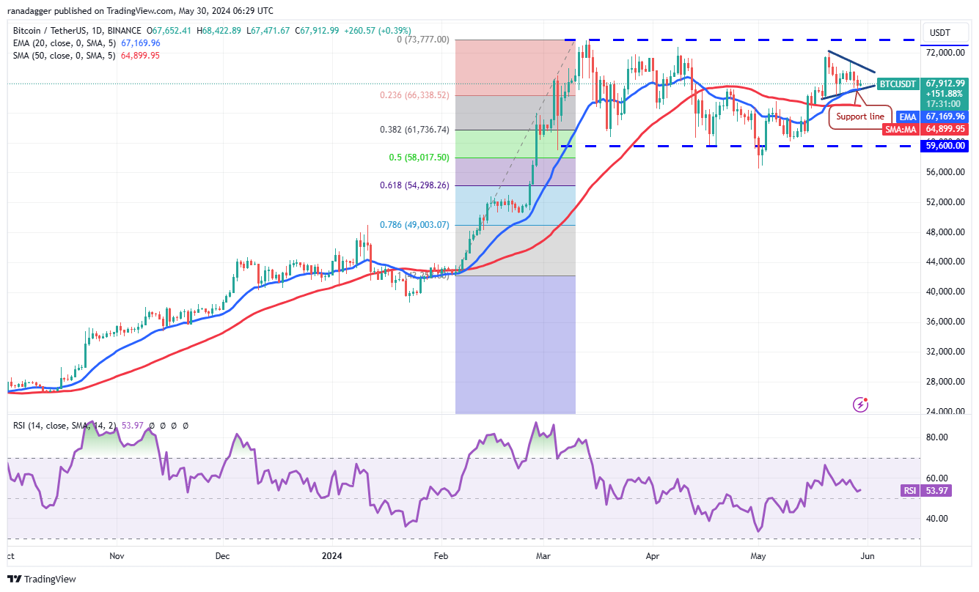Image resolution: width=979 pixels, height=592 pixels.
Task: Click the purple lightning event icon
Action: pos(861,404)
